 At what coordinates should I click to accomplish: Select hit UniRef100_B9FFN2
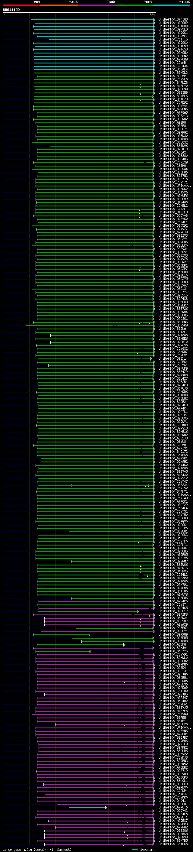(x=173, y=56)
